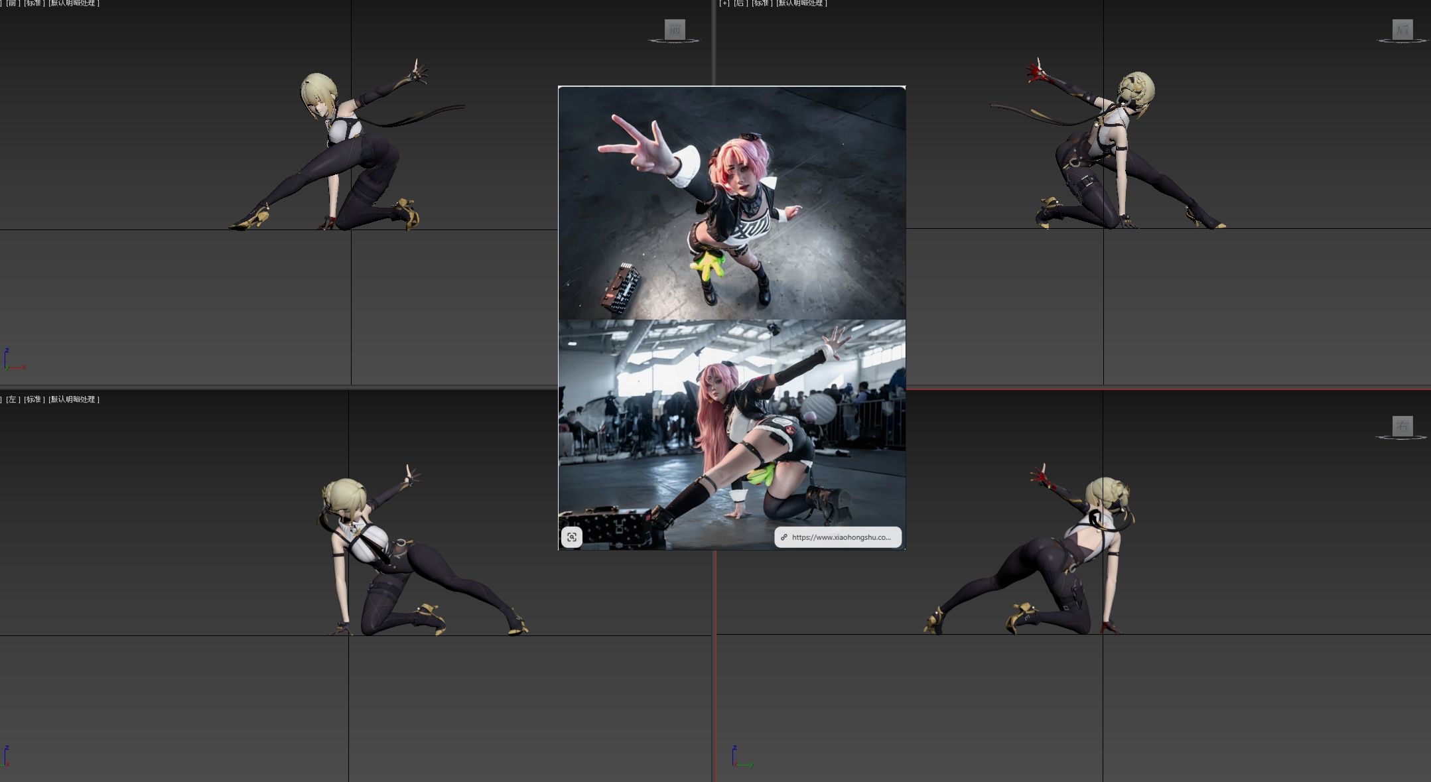Open [默认明暗处理] shading menu in Left (左) viewport
The width and height of the screenshot is (1431, 782).
click(x=74, y=399)
